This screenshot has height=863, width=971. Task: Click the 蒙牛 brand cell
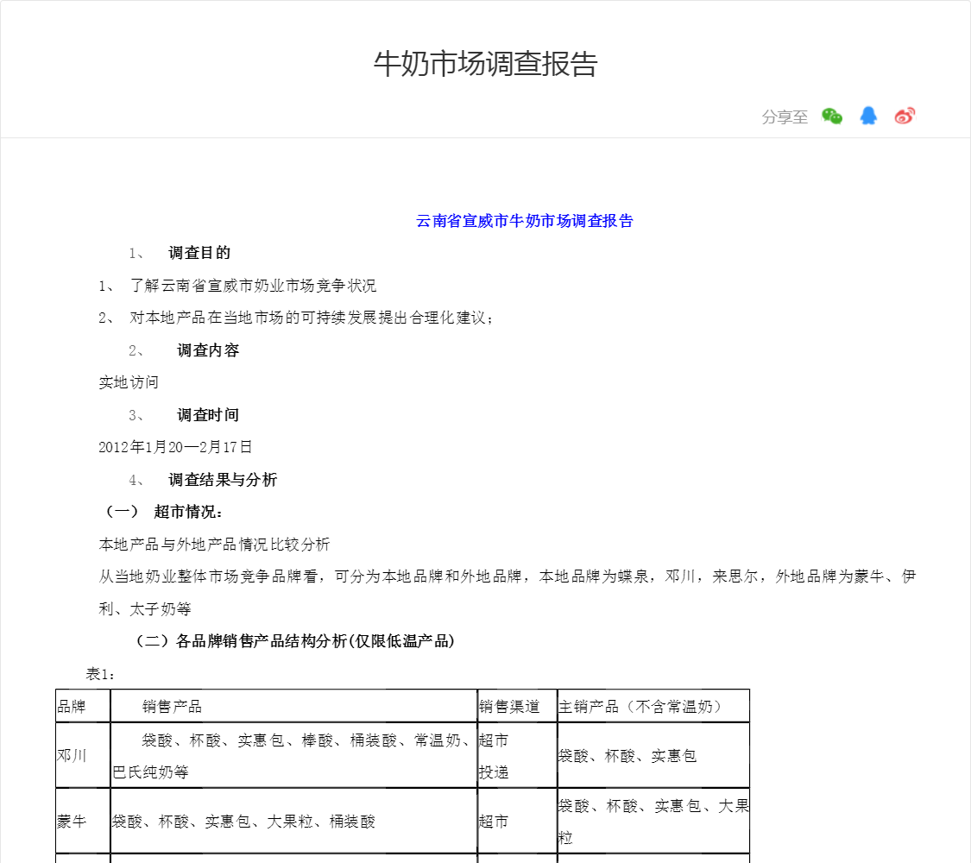(83, 822)
